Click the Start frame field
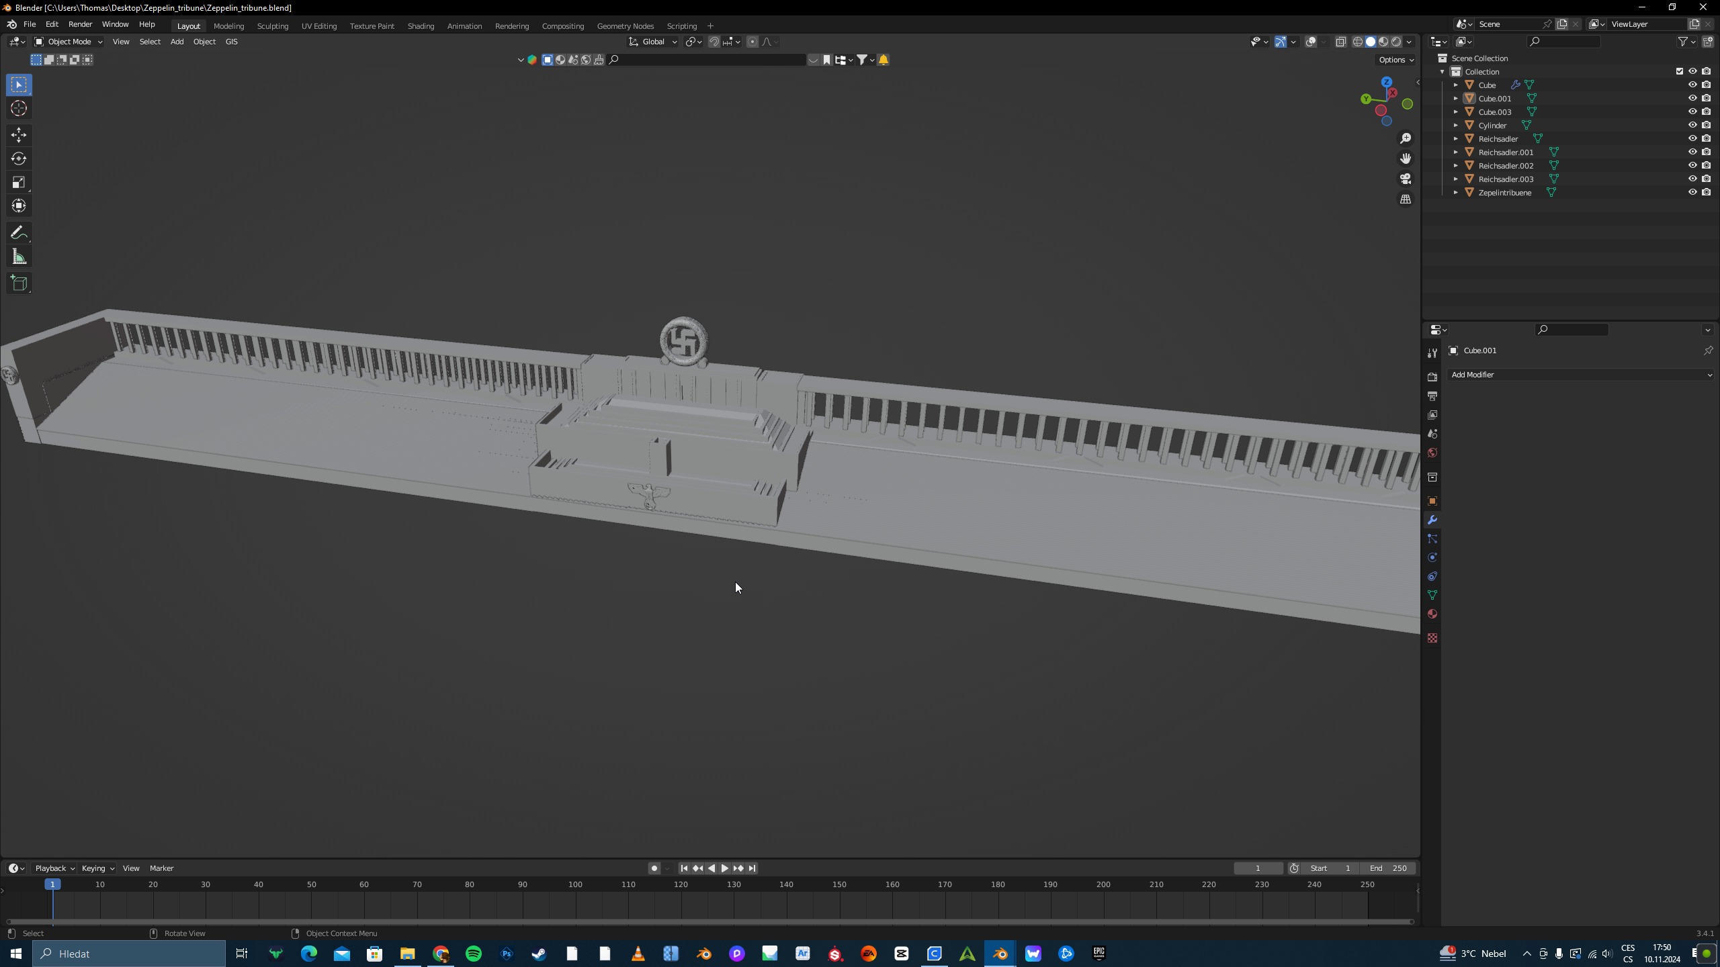 1330,868
